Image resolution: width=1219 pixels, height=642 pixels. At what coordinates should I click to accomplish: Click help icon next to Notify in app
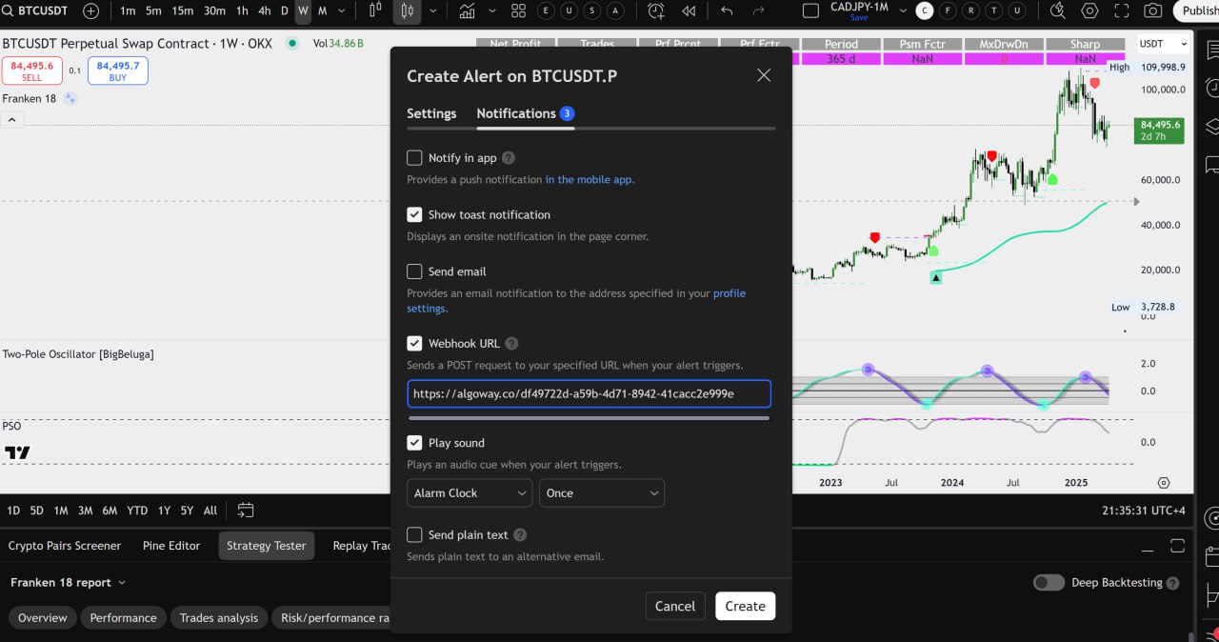509,158
